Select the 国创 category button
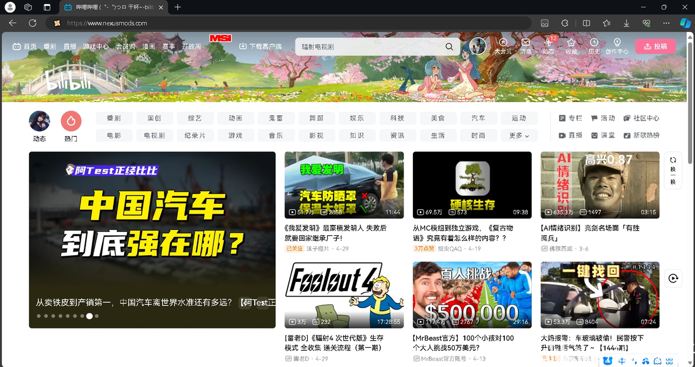The image size is (695, 367). coord(155,118)
